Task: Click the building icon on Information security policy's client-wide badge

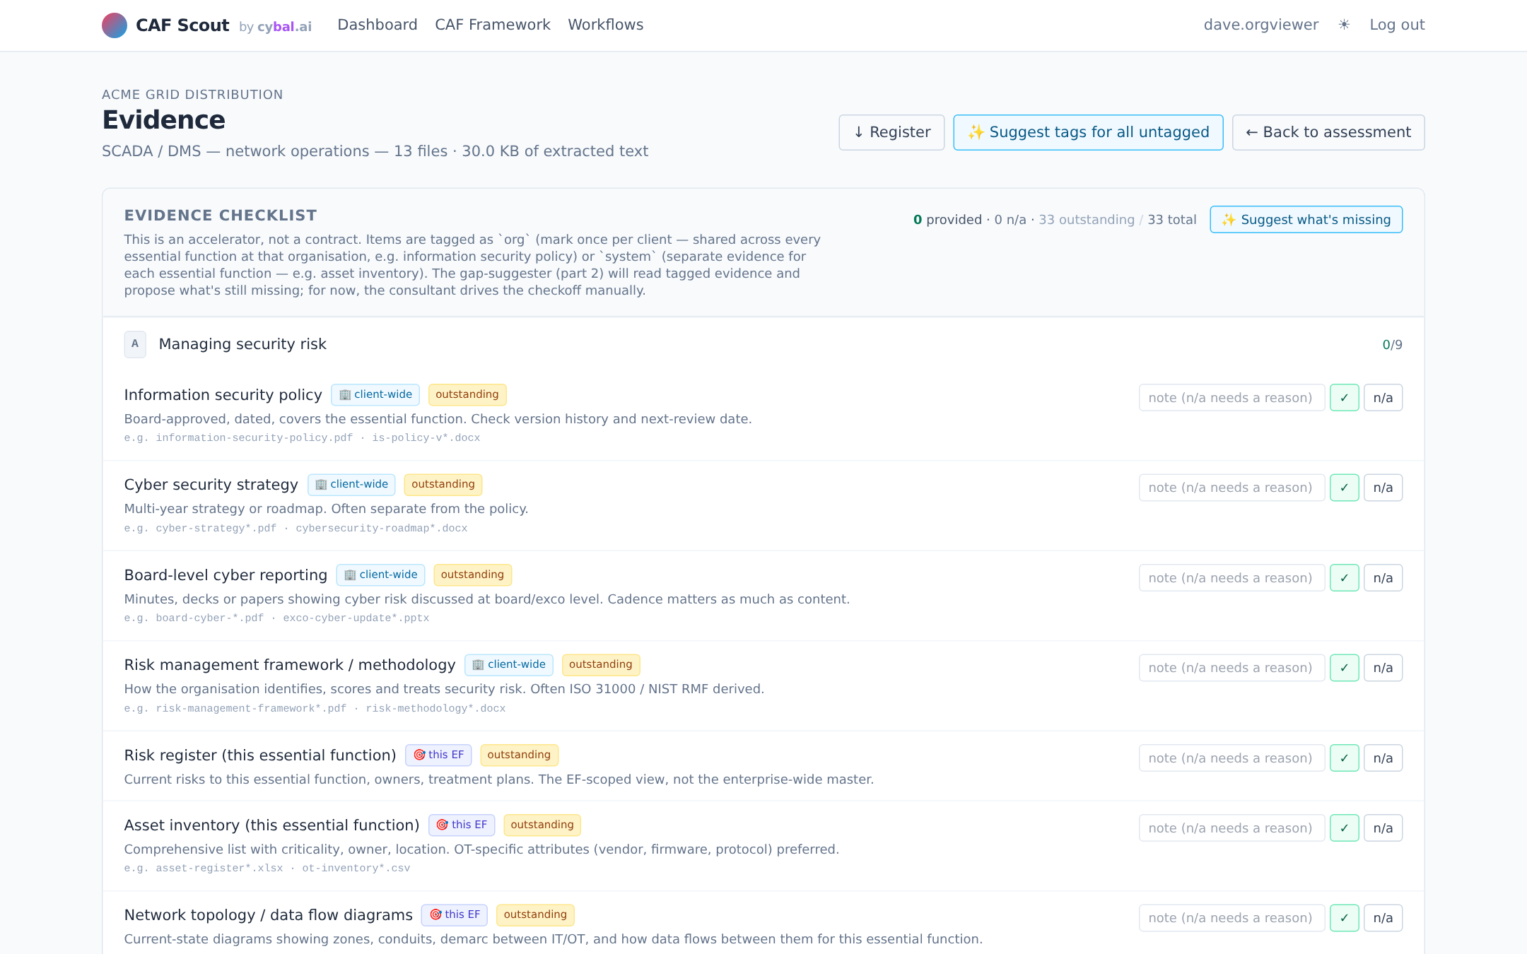Action: click(344, 394)
